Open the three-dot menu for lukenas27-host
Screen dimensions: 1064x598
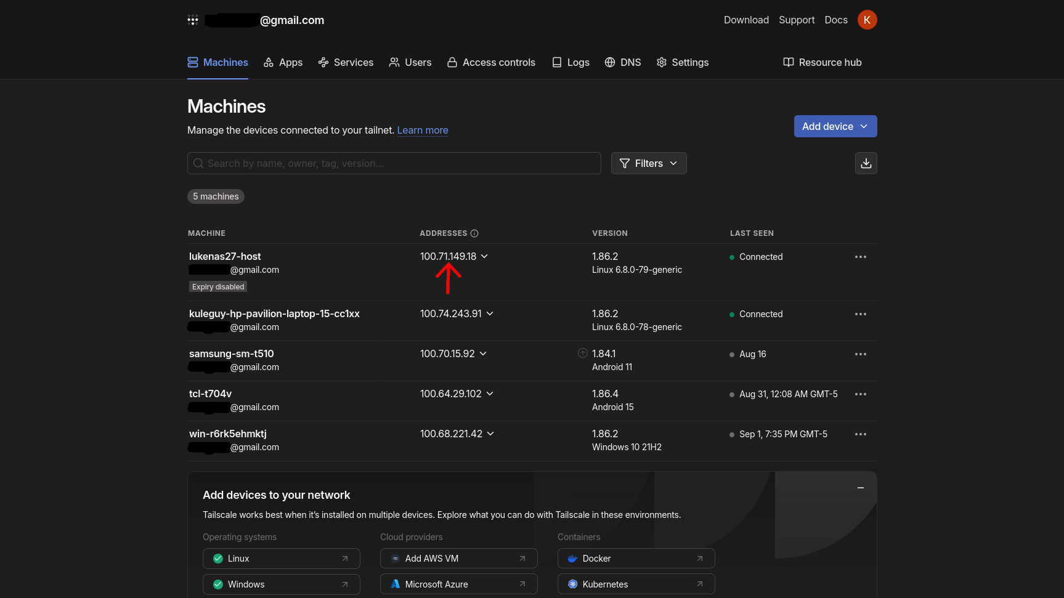click(x=860, y=257)
